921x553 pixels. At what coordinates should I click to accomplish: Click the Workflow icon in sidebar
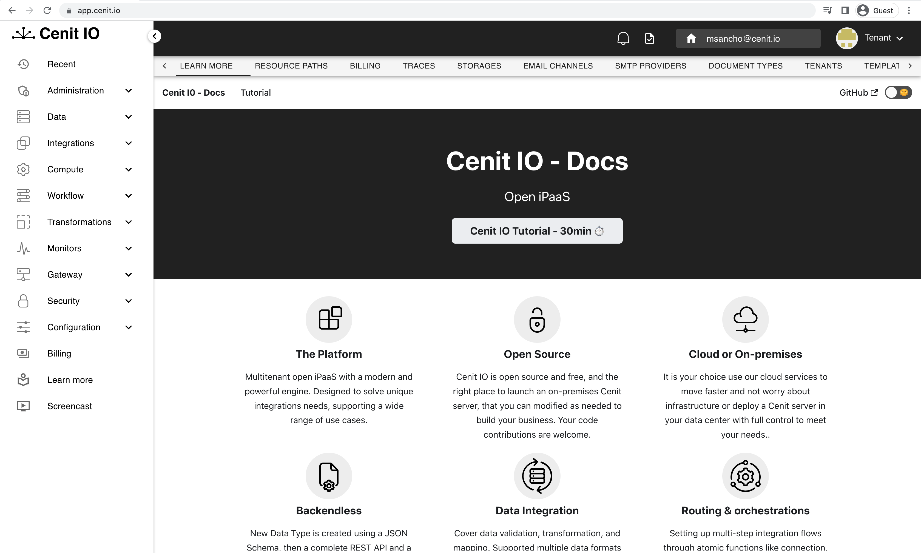tap(23, 196)
